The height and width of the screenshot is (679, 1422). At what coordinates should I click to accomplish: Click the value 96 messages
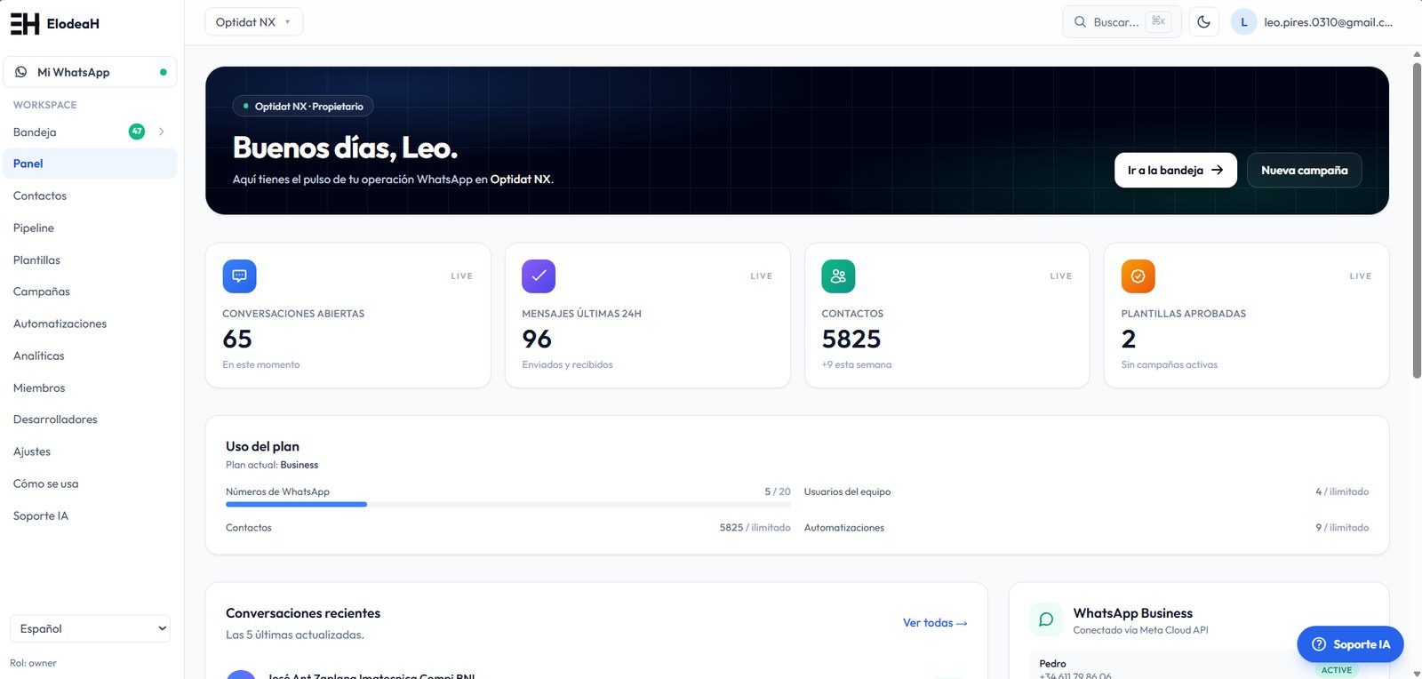point(537,339)
